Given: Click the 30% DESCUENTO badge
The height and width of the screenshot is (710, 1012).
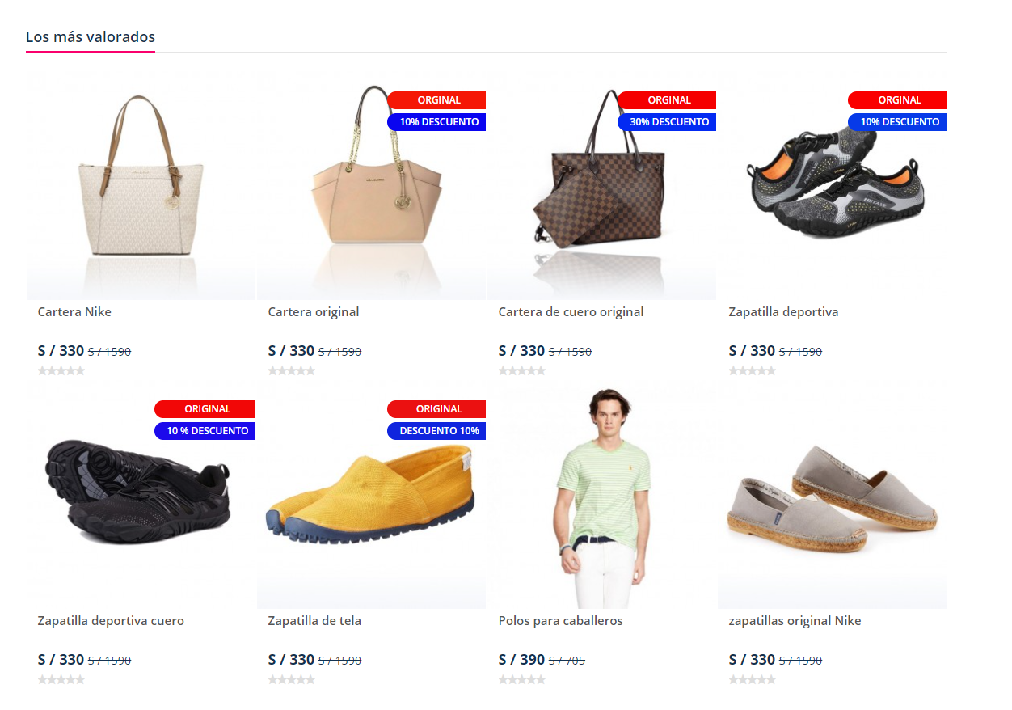Looking at the screenshot, I should click(667, 122).
